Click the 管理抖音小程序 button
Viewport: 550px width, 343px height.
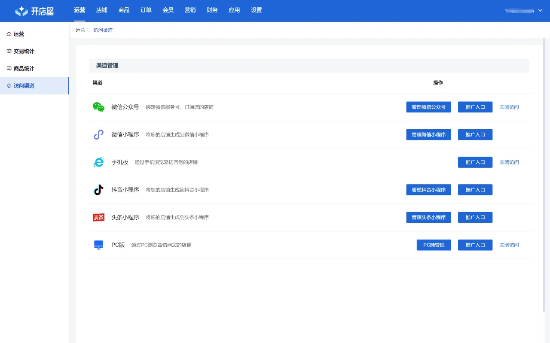pos(429,190)
